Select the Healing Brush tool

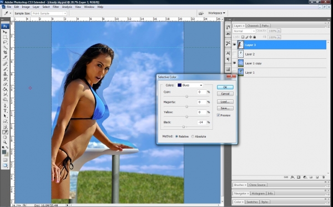(5, 64)
